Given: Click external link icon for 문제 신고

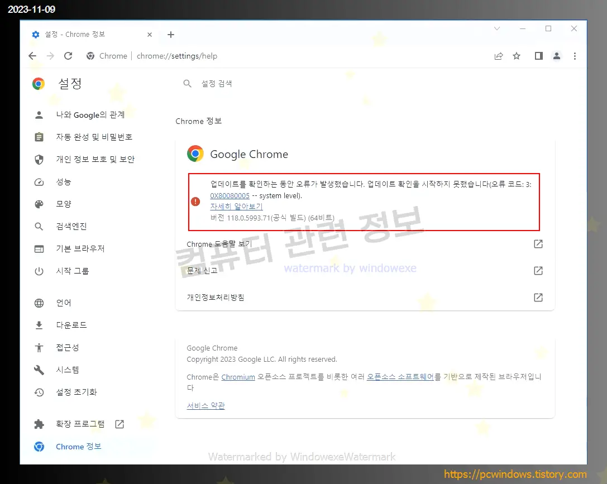Looking at the screenshot, I should point(538,270).
